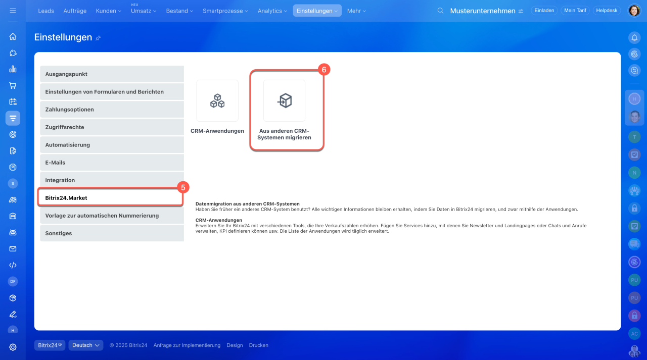This screenshot has height=360, width=647.
Task: Click the round 'S' sidebar badge
Action: click(13, 183)
